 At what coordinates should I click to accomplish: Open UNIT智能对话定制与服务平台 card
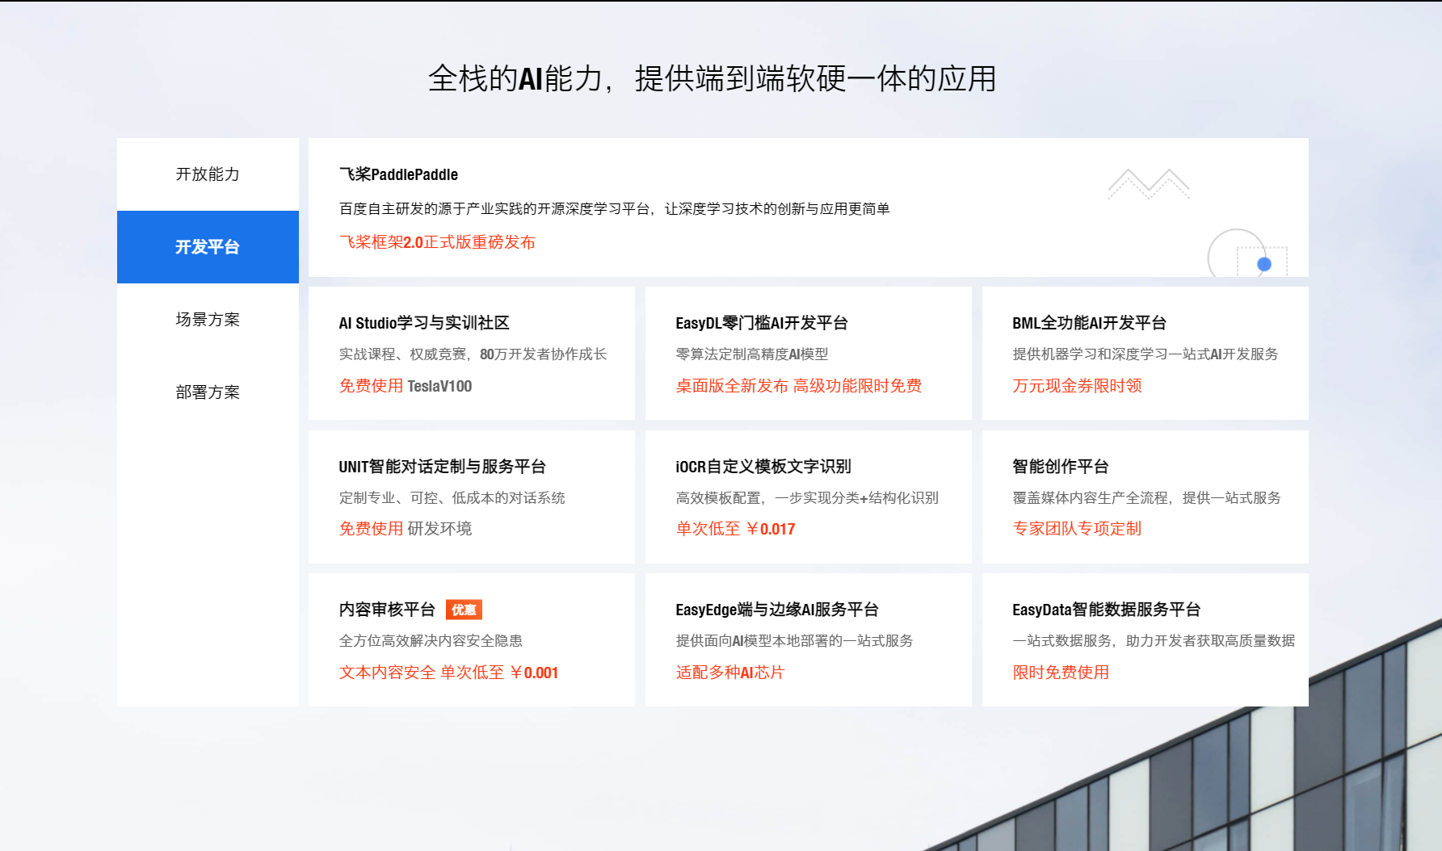tap(442, 467)
